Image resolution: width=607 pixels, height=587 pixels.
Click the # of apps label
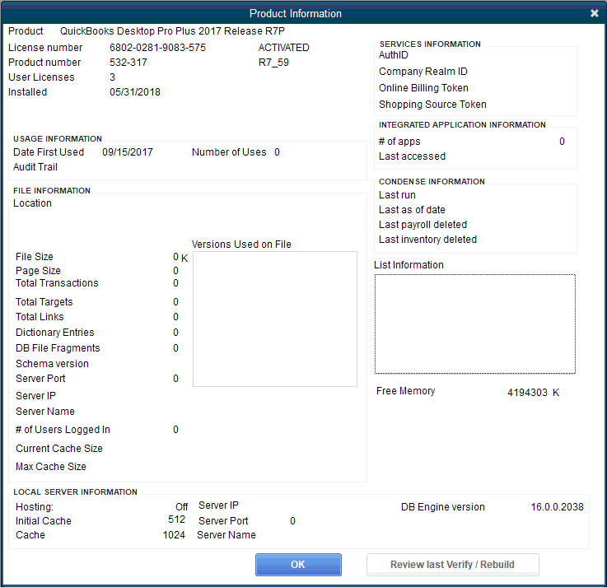[x=399, y=142]
